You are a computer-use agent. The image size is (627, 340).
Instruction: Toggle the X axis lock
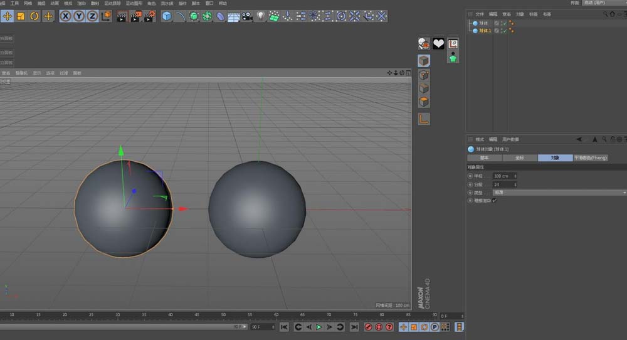[66, 16]
